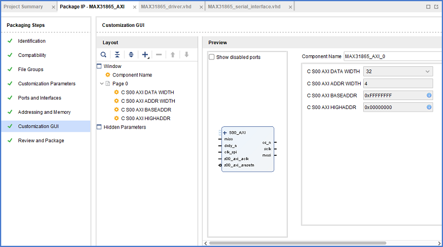Go to the Compatibility packaging step

point(32,55)
